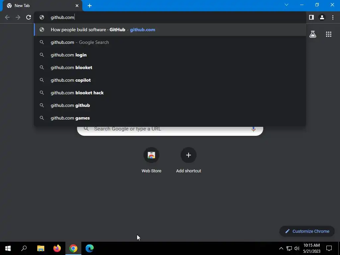
Task: Open the Google apps grid icon
Action: coord(329,34)
